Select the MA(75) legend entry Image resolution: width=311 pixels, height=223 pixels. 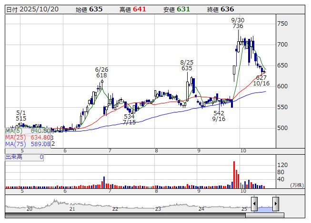[x=28, y=144]
